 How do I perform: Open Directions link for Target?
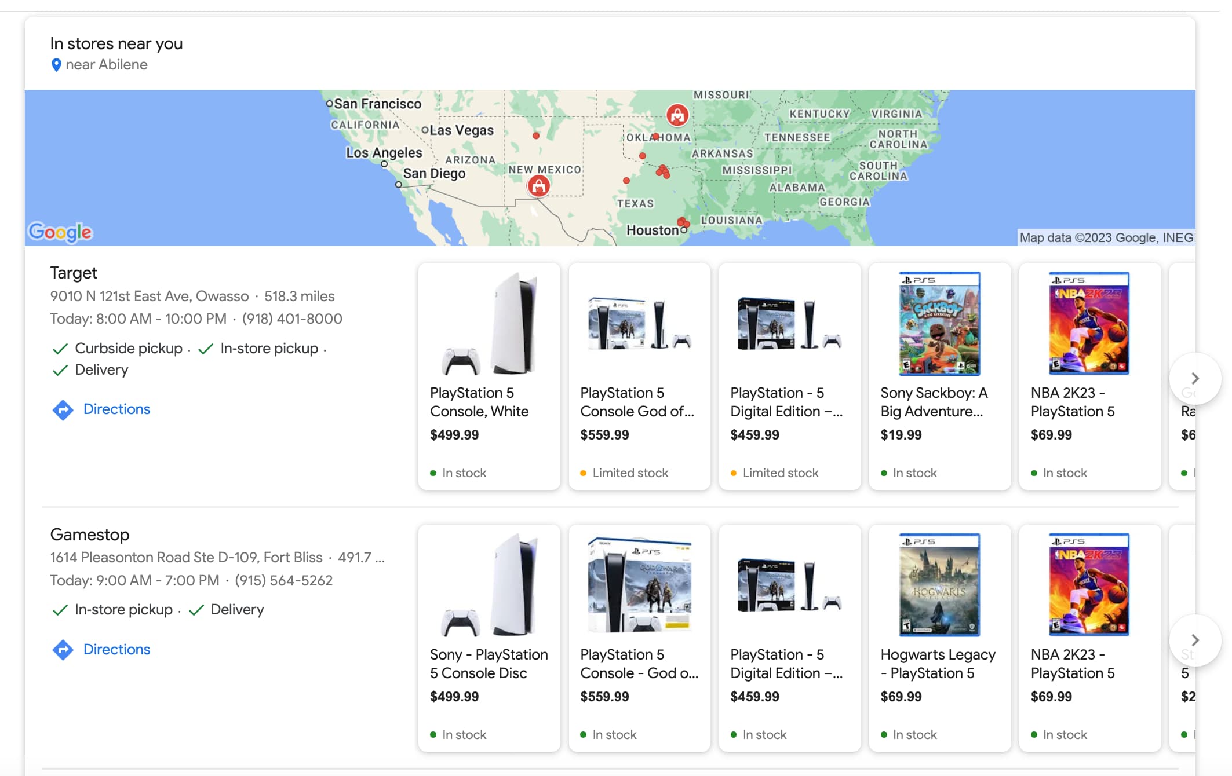tap(116, 409)
